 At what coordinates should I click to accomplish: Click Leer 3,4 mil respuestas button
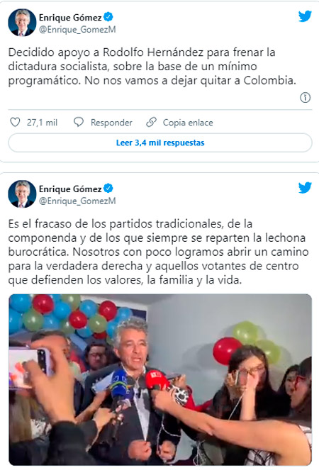click(160, 142)
